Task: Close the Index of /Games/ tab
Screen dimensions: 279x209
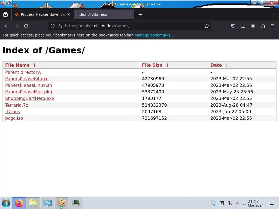Action: pyautogui.click(x=130, y=15)
